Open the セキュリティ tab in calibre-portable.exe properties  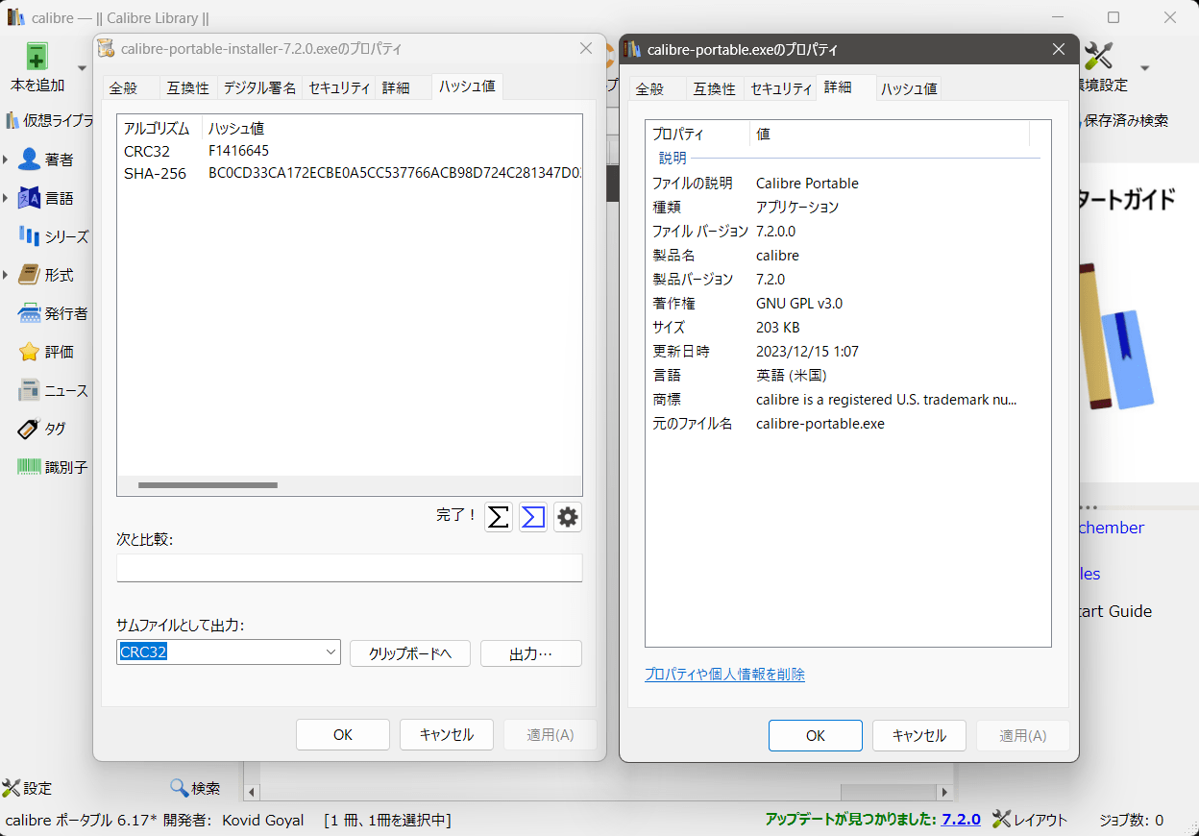781,88
